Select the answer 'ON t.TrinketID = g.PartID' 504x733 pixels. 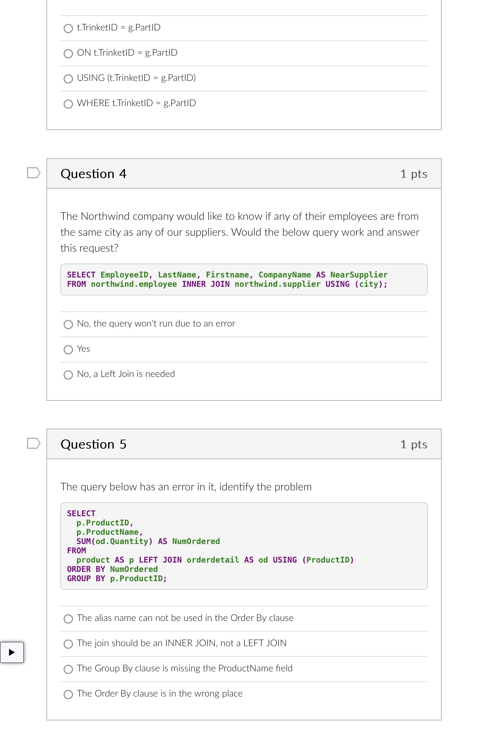tap(68, 53)
